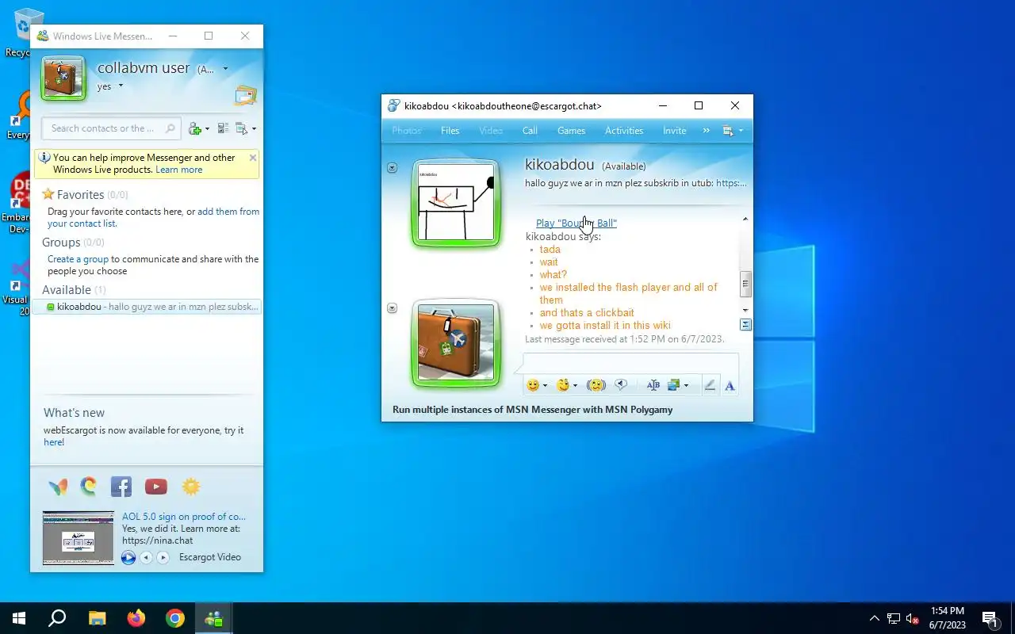The image size is (1015, 634).
Task: Open the Games menu in chat window
Action: point(571,131)
